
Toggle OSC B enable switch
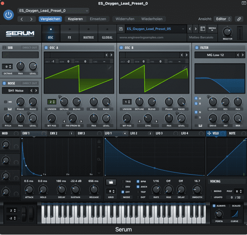point(121,48)
